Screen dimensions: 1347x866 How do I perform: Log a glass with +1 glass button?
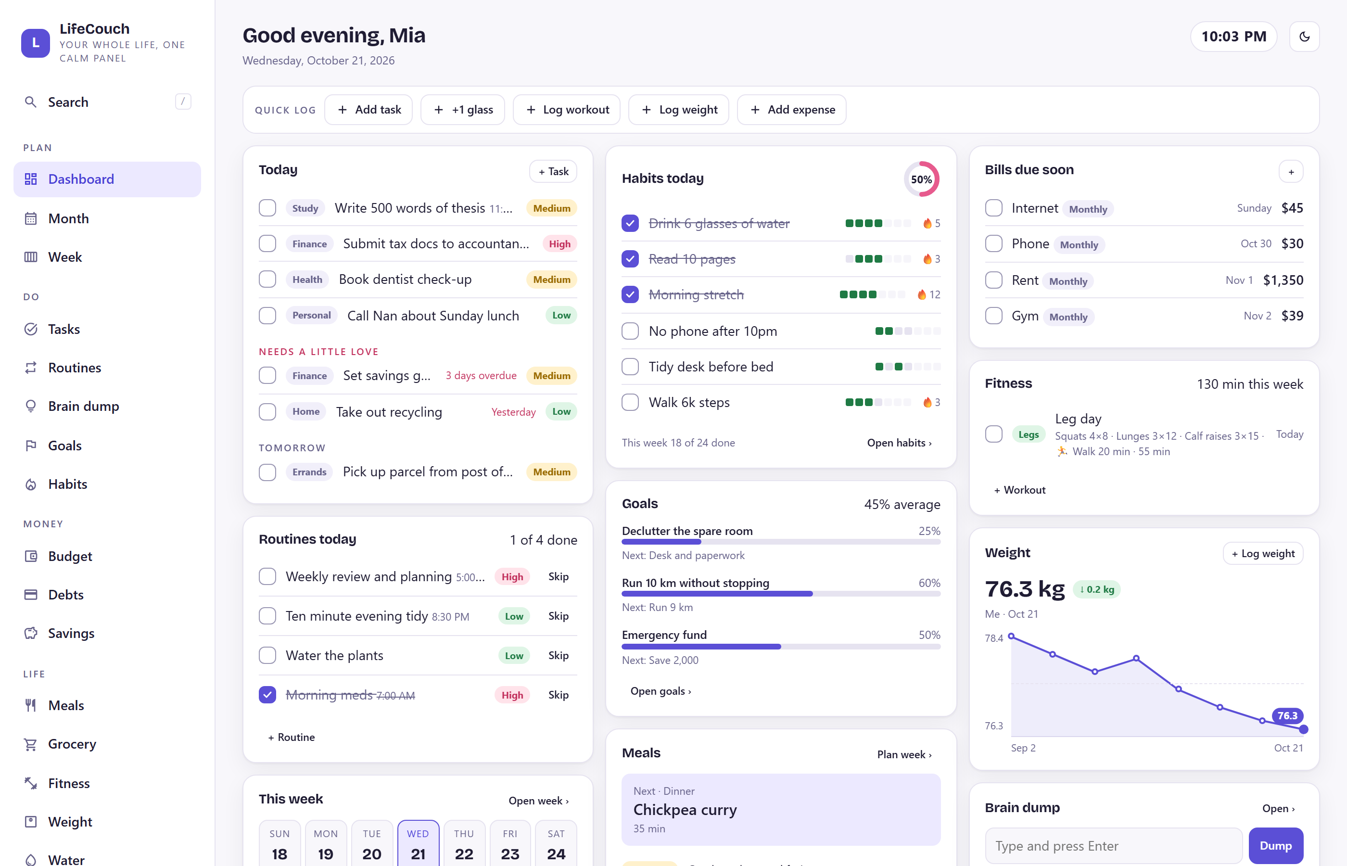[x=463, y=110]
